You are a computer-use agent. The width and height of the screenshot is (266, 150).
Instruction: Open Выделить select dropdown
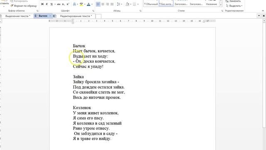[234, 6]
